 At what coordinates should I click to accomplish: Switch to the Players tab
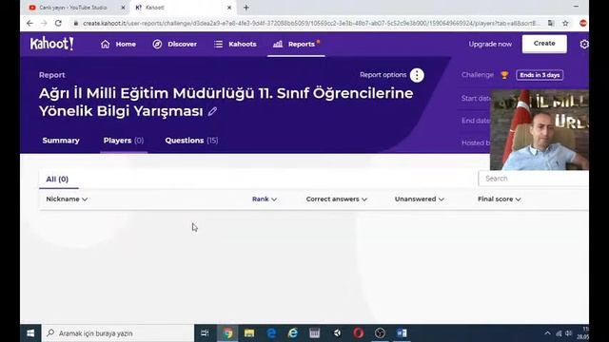click(124, 141)
